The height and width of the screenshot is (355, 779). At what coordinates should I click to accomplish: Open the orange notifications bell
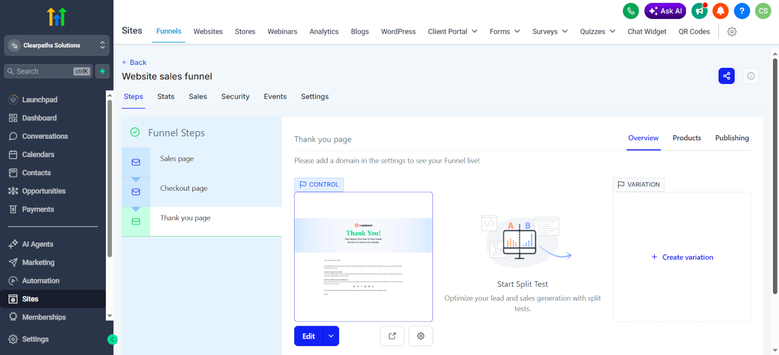click(x=720, y=11)
